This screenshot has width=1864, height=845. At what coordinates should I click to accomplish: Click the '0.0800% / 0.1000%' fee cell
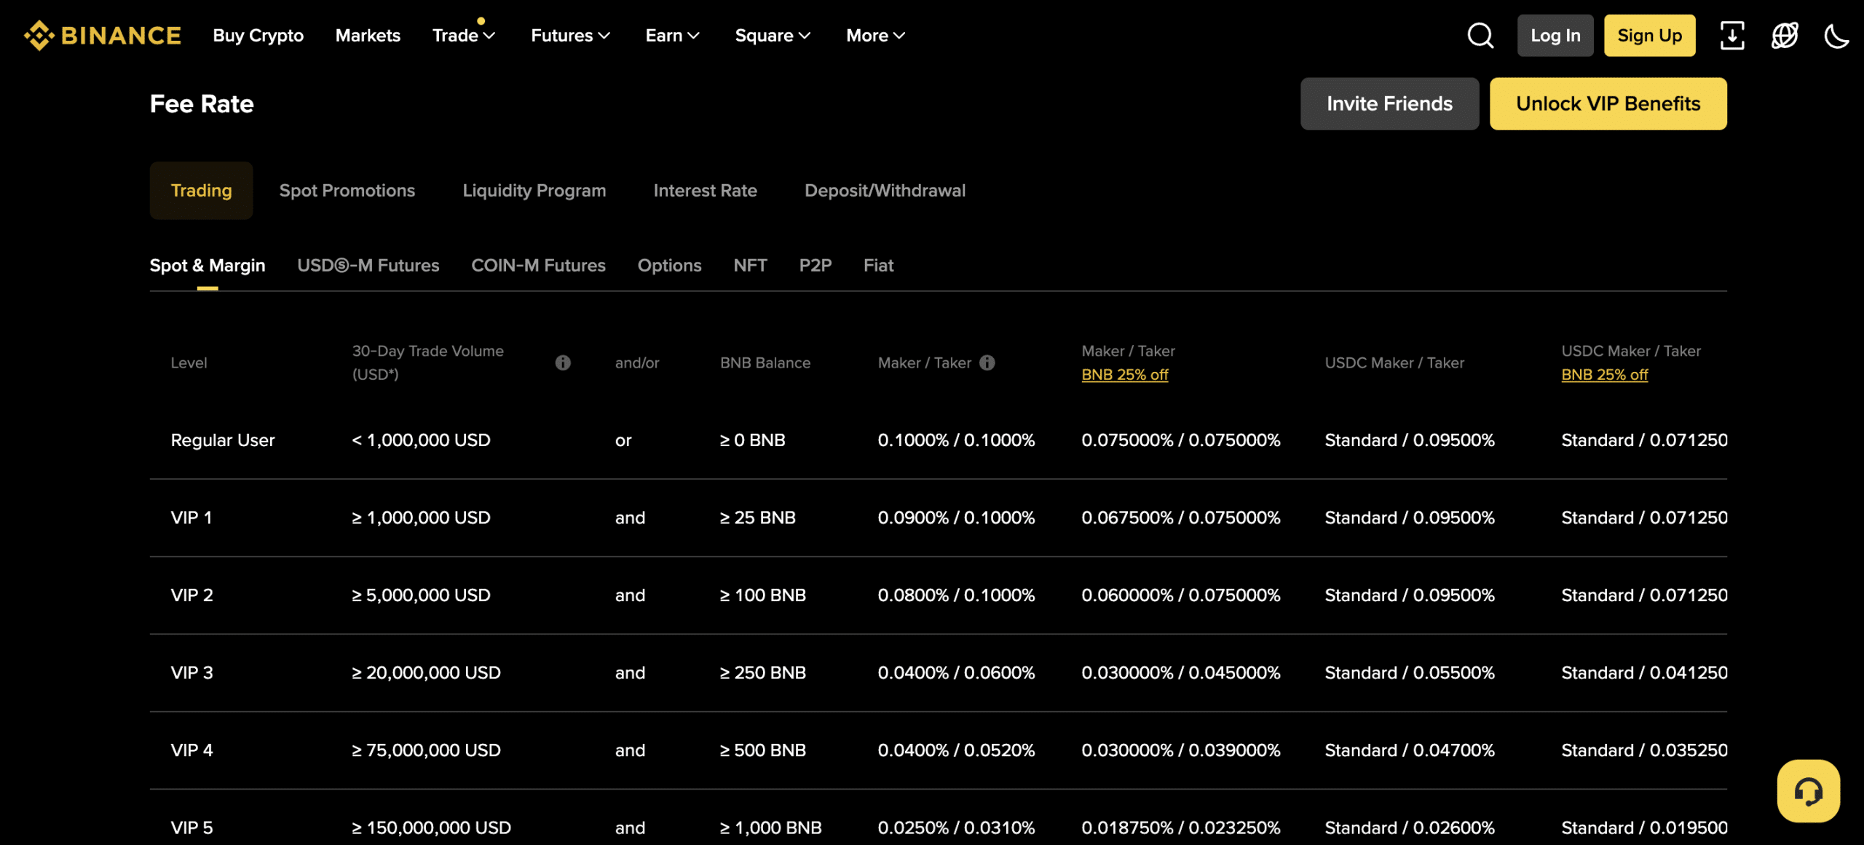(956, 595)
